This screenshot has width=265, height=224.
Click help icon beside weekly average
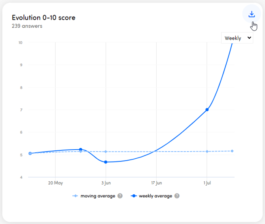coord(177,196)
